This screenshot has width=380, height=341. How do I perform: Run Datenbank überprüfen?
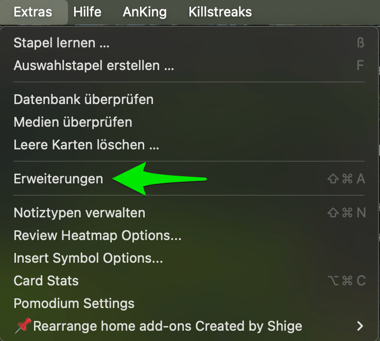tap(83, 99)
